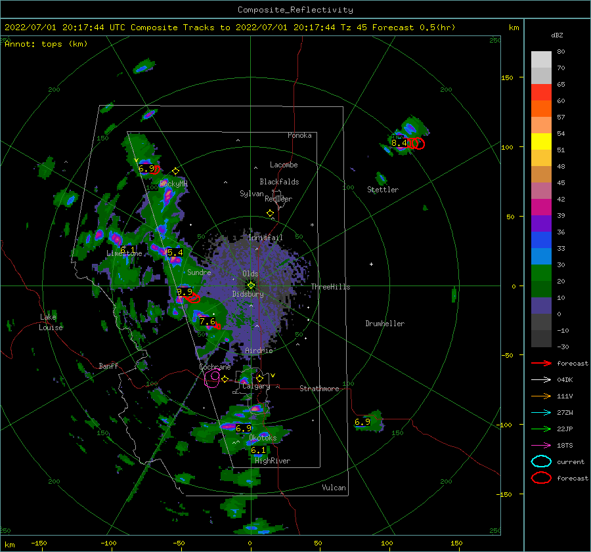
Task: Click the Blackfalds town label
Action: [x=279, y=182]
